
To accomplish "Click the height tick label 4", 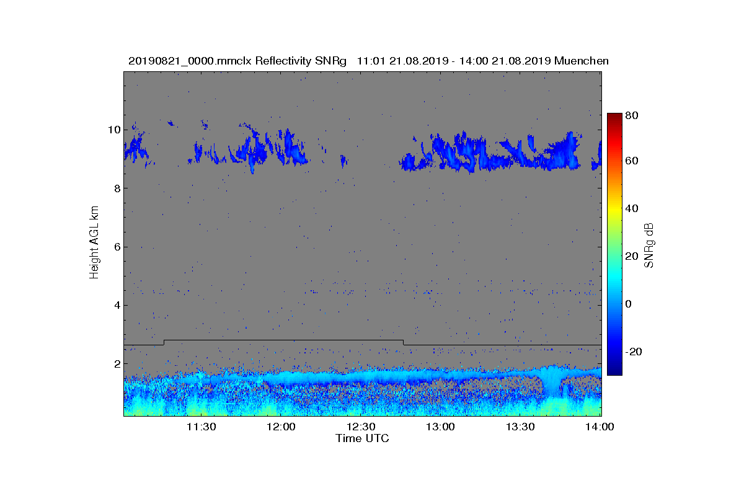I will tap(117, 305).
